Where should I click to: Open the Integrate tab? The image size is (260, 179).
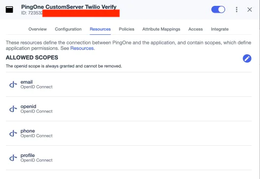pos(220,29)
